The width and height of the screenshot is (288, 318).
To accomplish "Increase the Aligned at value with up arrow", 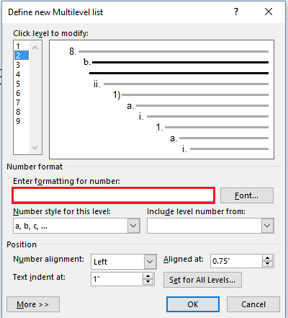I will pos(267,258).
